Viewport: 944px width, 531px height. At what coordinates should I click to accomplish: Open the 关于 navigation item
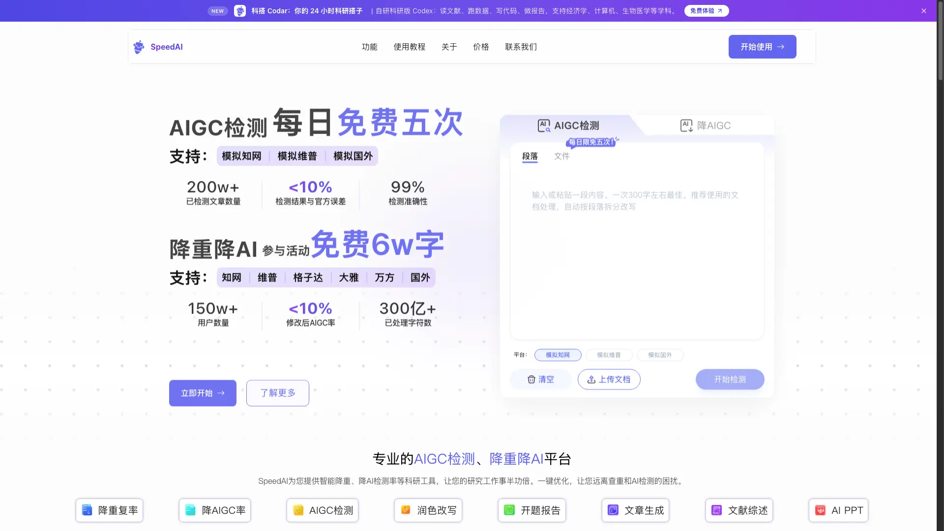[x=449, y=47]
